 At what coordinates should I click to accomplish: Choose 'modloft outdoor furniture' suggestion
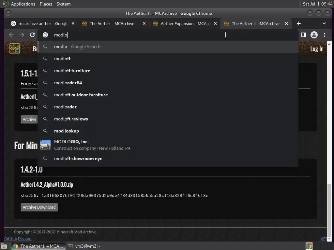168,95
